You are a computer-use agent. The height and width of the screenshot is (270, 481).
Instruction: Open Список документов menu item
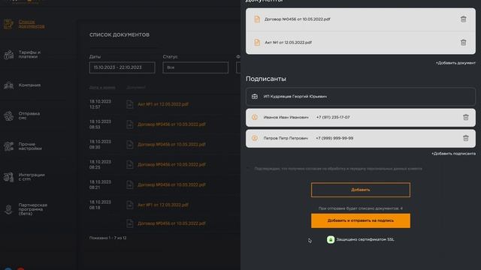pos(32,24)
